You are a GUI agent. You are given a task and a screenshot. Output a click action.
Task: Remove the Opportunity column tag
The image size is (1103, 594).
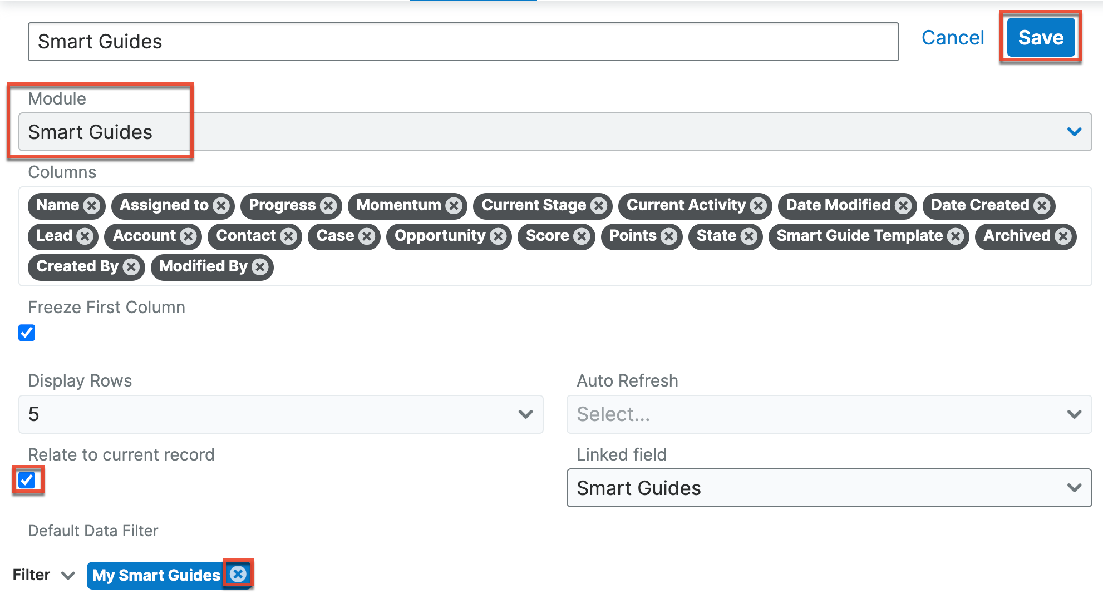[498, 236]
